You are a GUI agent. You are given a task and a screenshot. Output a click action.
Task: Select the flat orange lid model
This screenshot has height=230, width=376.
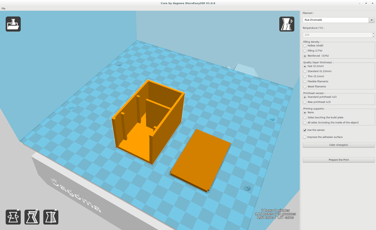pyautogui.click(x=200, y=160)
